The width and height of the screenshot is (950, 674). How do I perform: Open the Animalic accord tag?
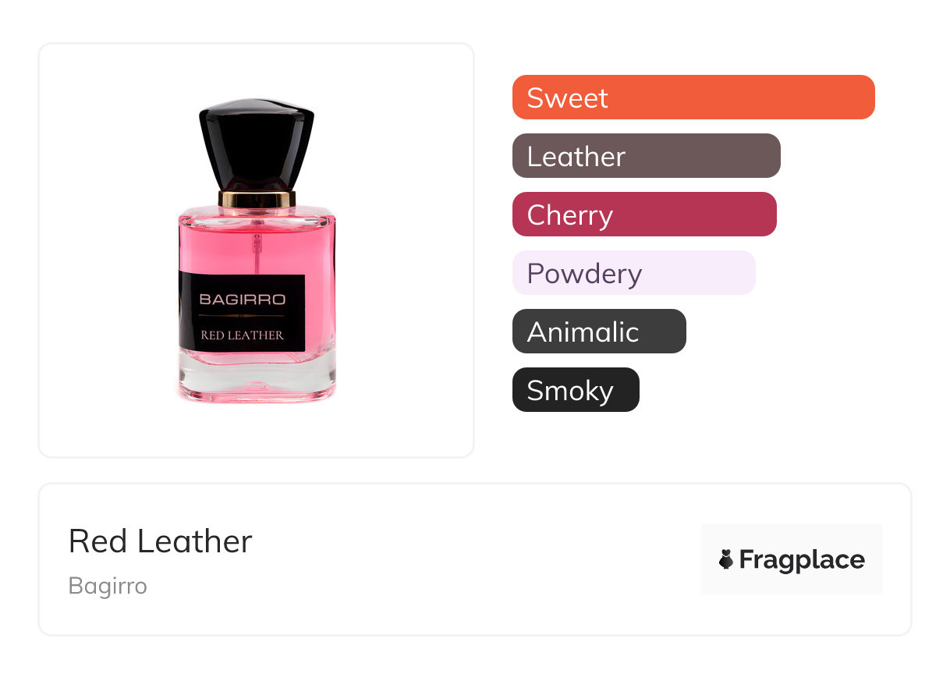[599, 332]
